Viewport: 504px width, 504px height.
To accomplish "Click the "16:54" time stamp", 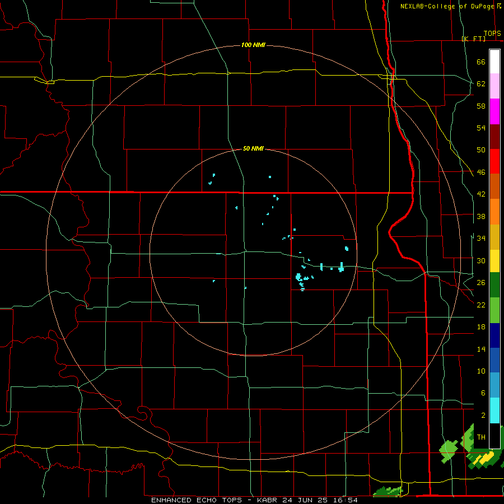I will coord(346,500).
